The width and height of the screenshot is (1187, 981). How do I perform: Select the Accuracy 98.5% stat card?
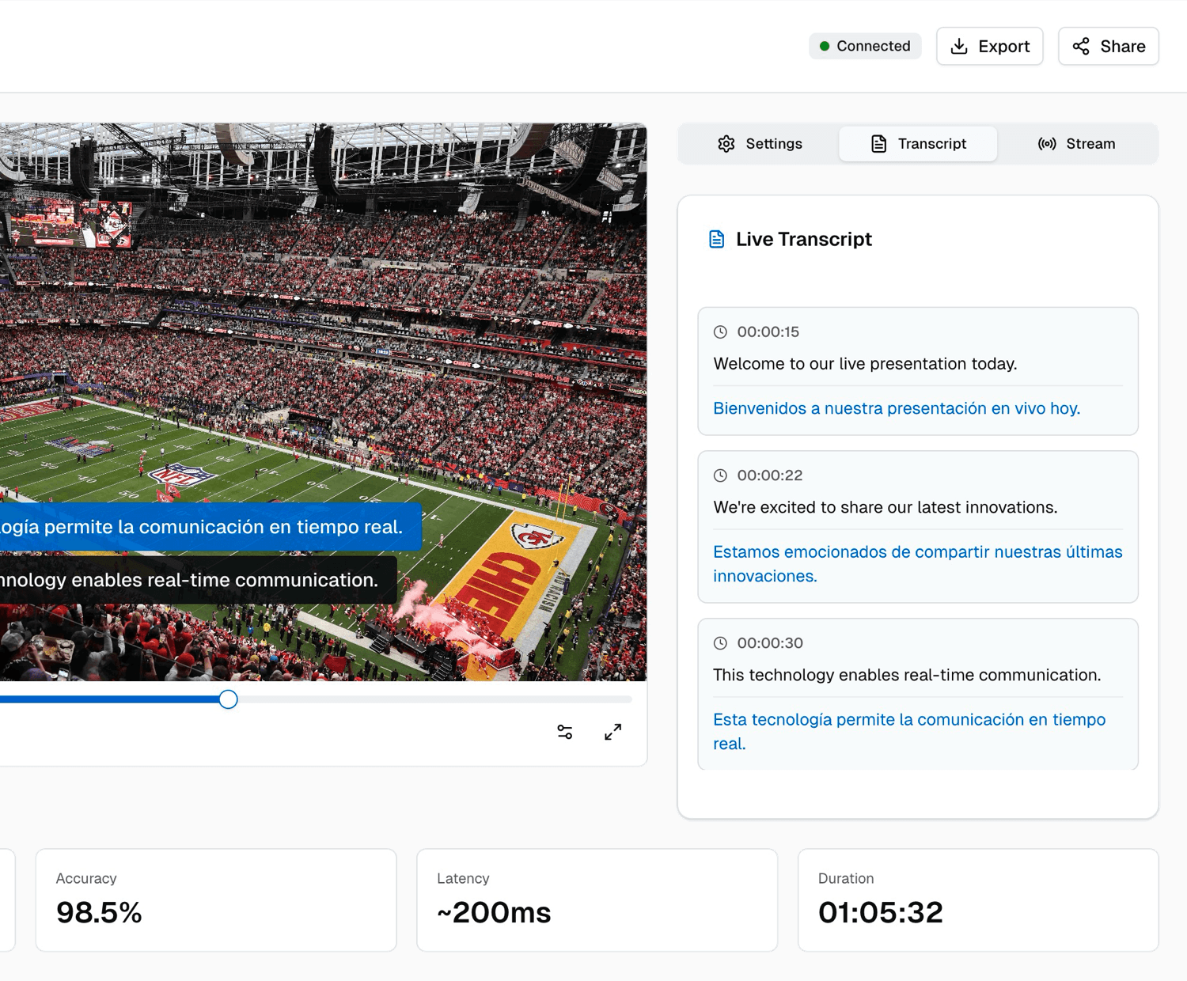click(x=215, y=900)
